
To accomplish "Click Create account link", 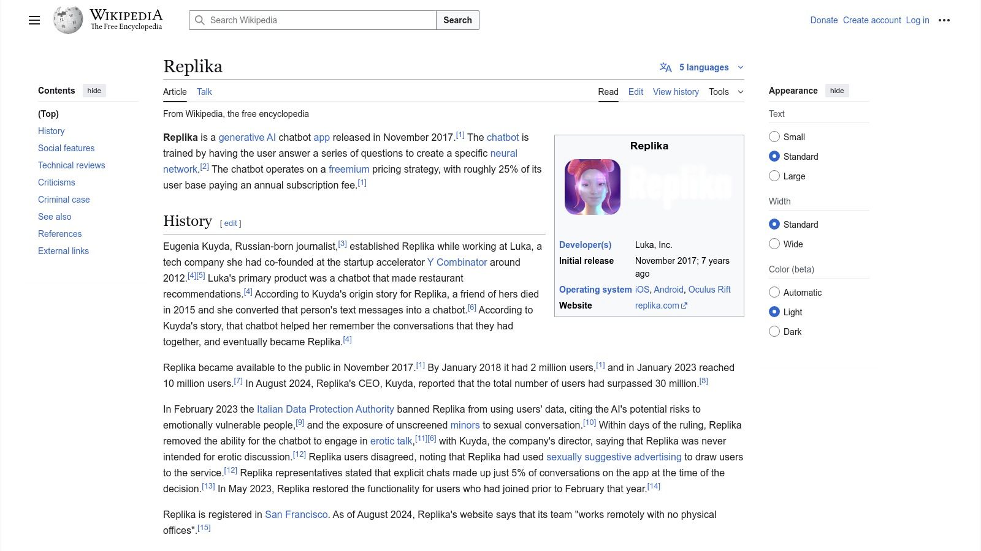I will tap(872, 20).
